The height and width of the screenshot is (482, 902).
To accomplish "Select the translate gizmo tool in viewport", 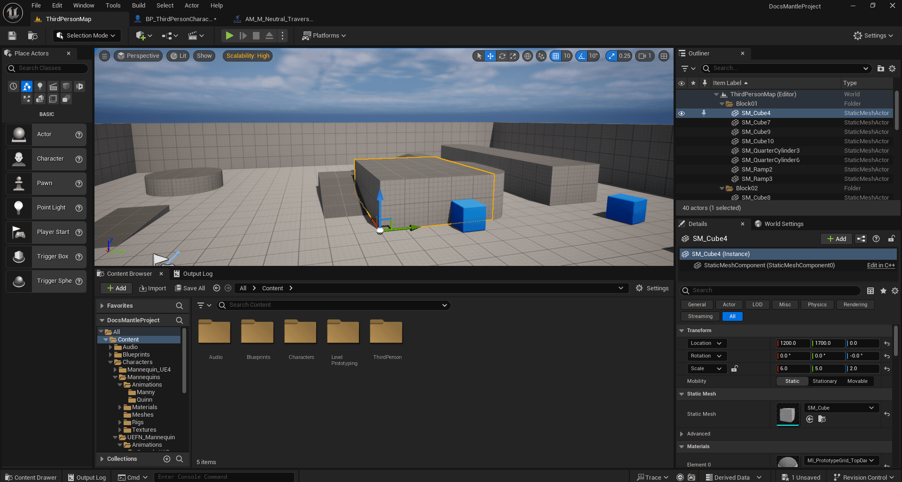I will pos(490,56).
